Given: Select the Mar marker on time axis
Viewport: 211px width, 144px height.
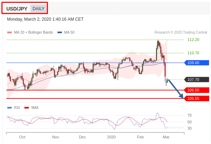Looking at the screenshot, I should [166, 137].
